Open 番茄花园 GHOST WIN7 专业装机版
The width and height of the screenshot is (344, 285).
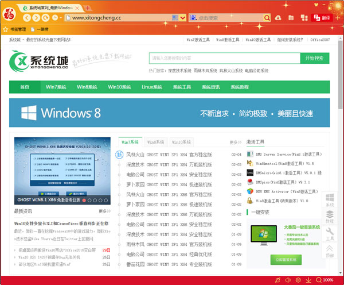[x=169, y=264]
